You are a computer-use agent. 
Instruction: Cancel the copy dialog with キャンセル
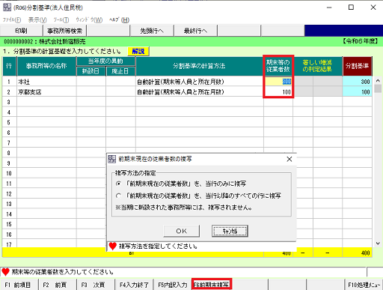230,231
